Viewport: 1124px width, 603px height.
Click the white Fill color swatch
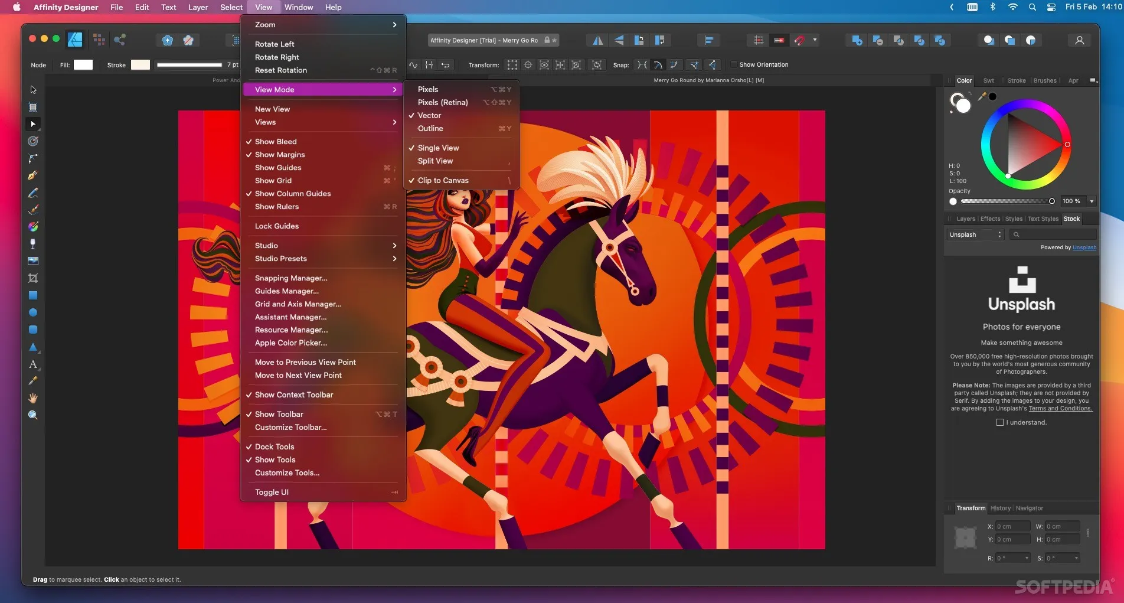[83, 64]
